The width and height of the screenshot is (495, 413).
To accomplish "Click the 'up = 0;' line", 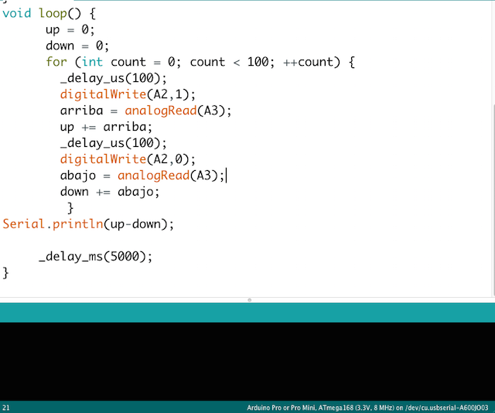I will [x=70, y=29].
